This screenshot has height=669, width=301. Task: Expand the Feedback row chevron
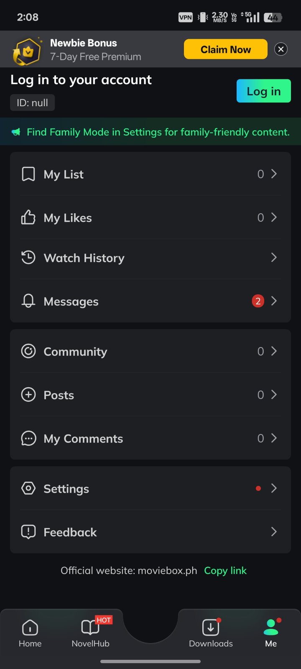click(x=274, y=532)
